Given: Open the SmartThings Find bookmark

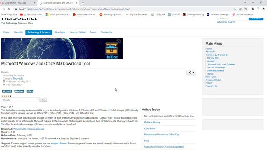Looking at the screenshot, I should pyautogui.click(x=9, y=15).
